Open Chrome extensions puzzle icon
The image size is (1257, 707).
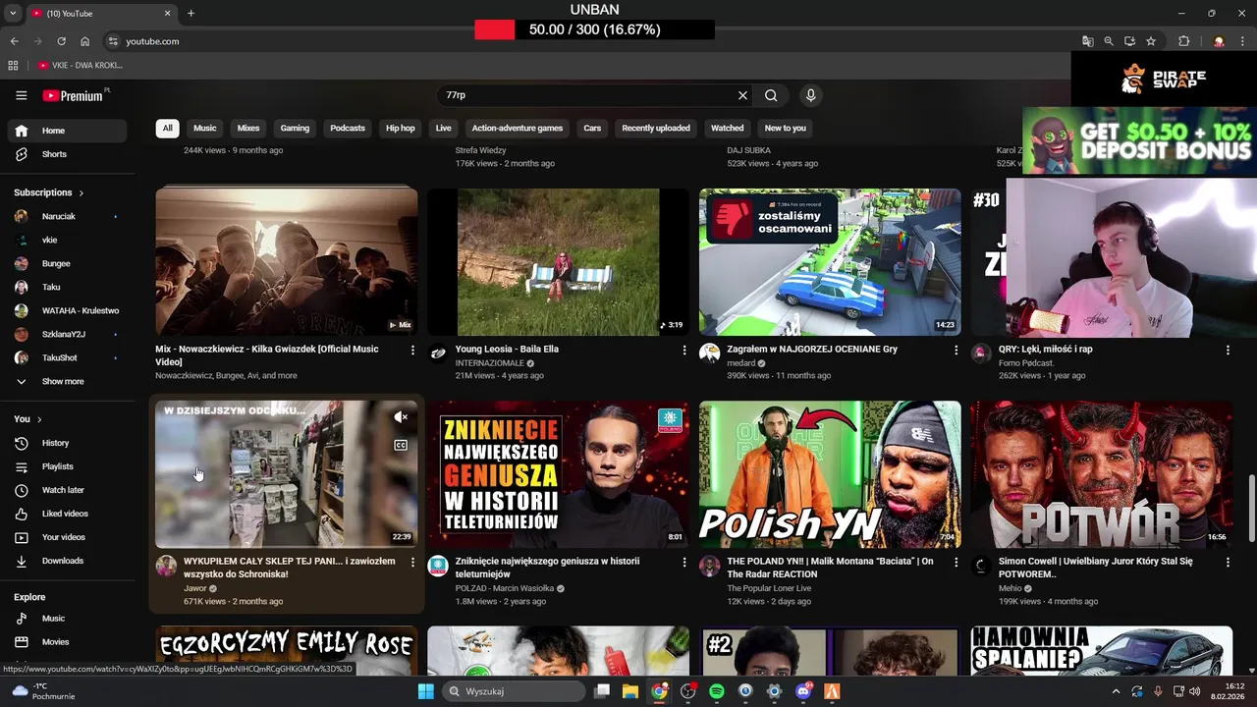[1183, 41]
